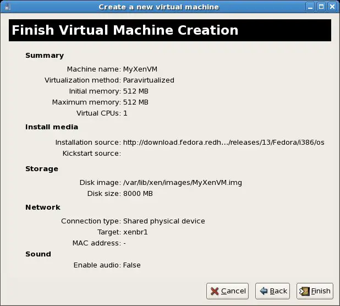Click the left arrow icon on Back
The height and width of the screenshot is (306, 340).
(x=264, y=291)
